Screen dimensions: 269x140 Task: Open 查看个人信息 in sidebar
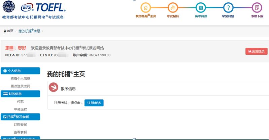pos(20,78)
